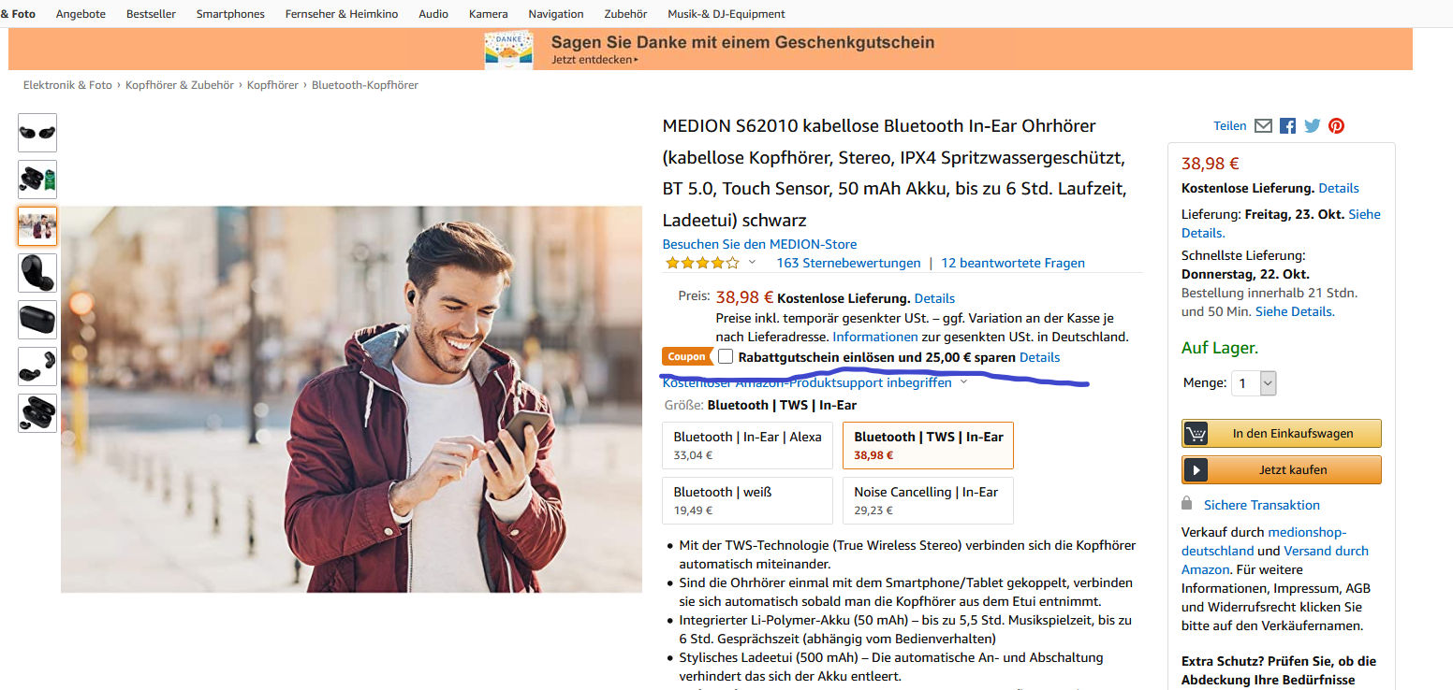Click the orange Coupon badge
The image size is (1453, 690).
[686, 357]
